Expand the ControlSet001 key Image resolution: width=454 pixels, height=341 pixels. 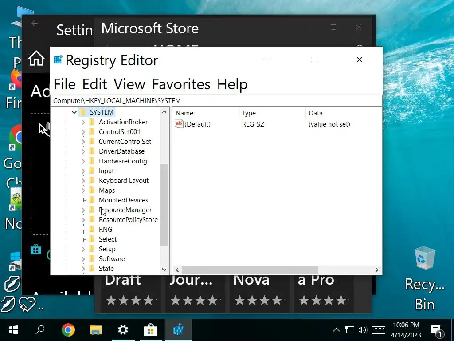83,132
